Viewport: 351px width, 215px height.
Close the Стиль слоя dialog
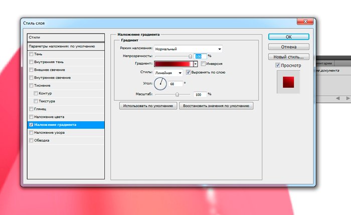302,22
